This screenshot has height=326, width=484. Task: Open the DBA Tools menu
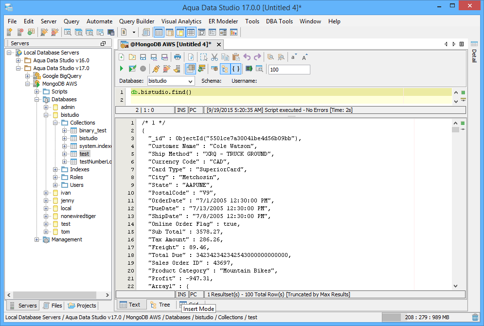[279, 21]
